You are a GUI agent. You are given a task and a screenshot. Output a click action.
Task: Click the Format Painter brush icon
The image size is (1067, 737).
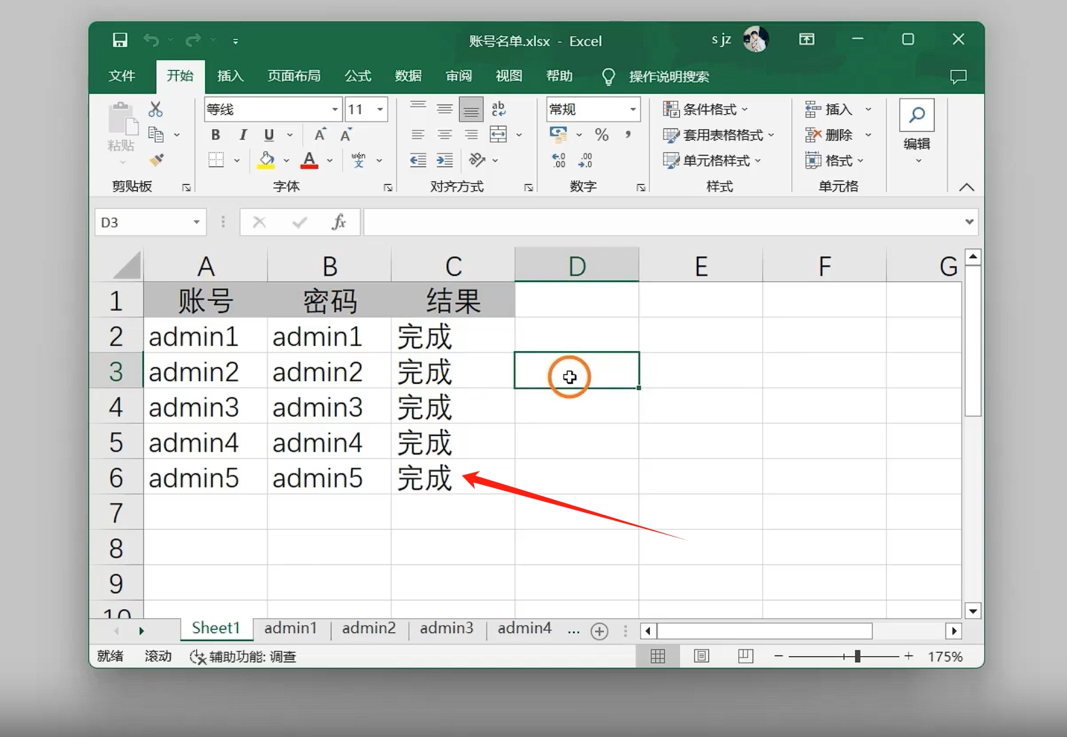pyautogui.click(x=157, y=160)
